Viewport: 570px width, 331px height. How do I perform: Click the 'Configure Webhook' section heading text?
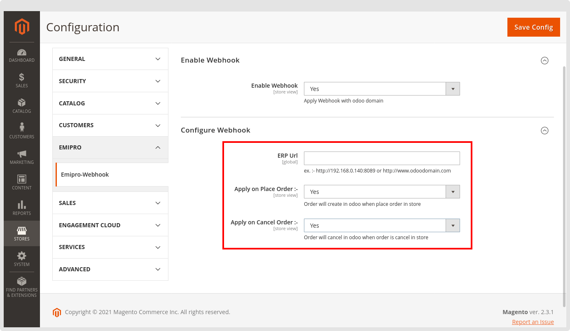[215, 130]
